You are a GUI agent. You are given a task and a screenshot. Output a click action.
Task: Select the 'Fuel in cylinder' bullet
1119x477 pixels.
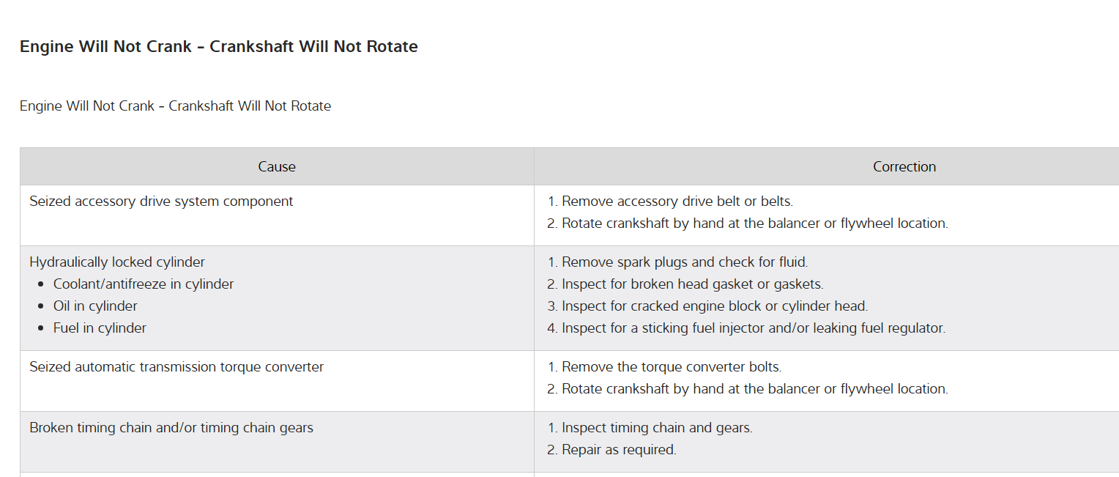pos(100,328)
